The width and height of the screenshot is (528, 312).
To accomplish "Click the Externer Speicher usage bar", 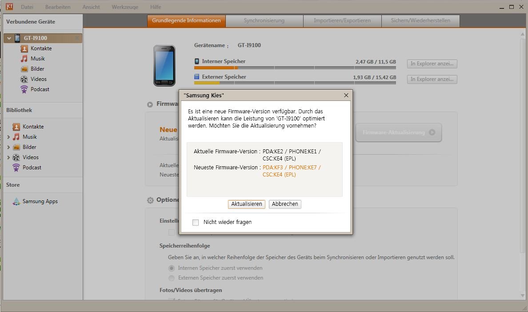I will coord(295,83).
